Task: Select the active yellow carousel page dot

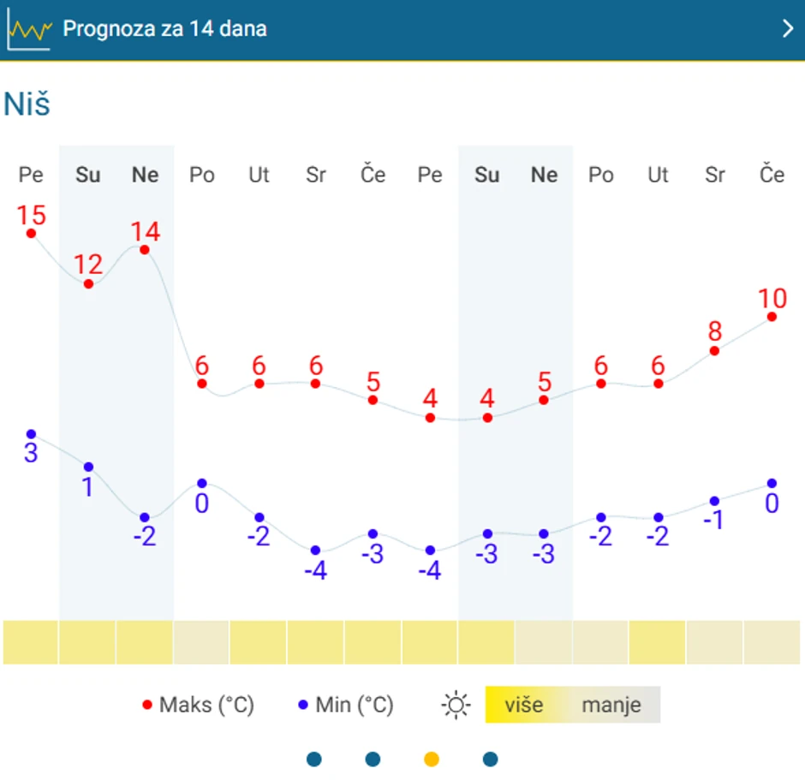Action: [432, 759]
